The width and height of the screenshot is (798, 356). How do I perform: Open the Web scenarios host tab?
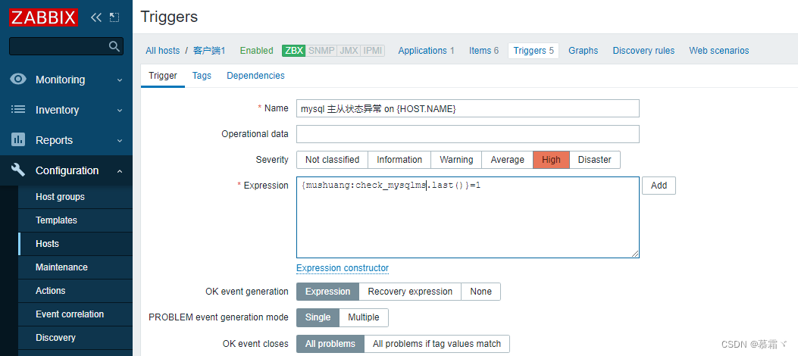click(x=718, y=50)
